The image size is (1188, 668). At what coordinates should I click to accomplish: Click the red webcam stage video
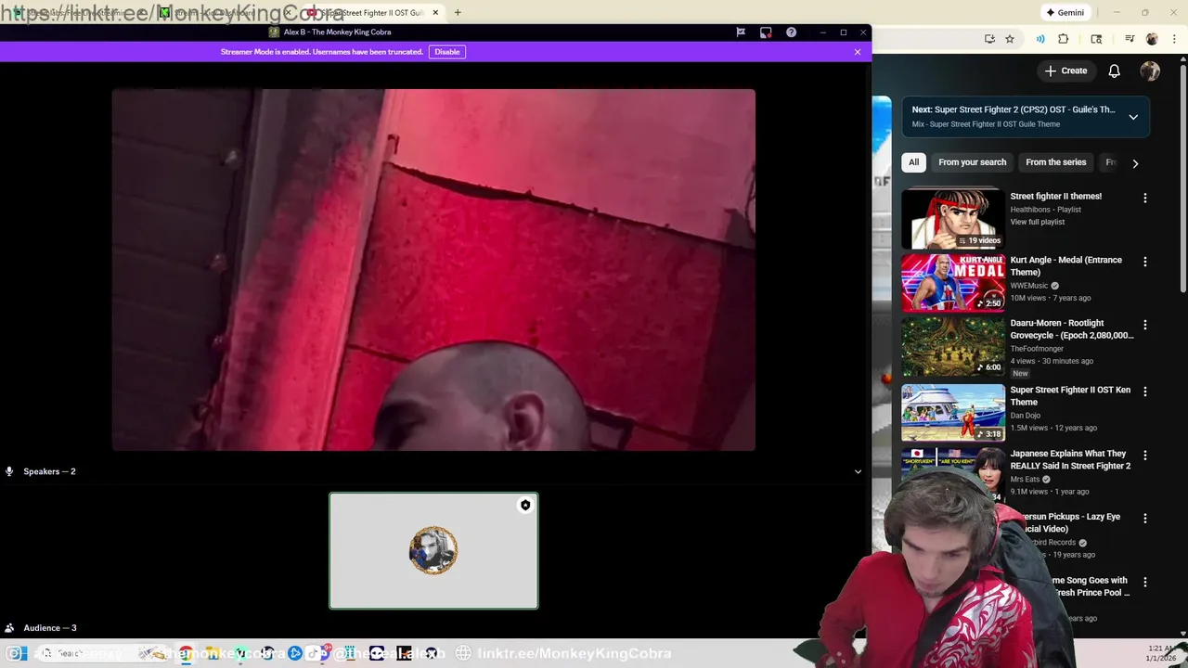[x=433, y=270]
